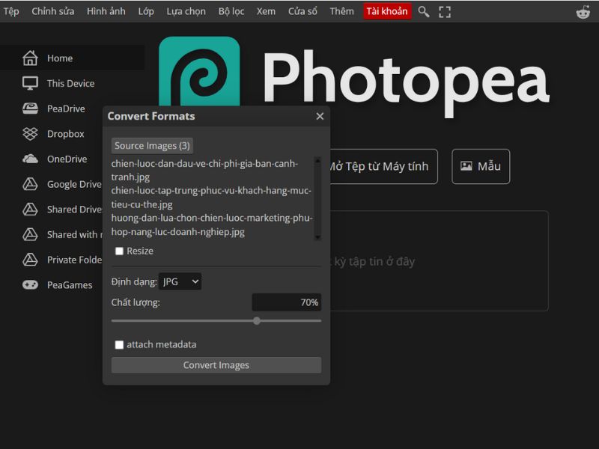Open the Hình ảnh menu
The image size is (599, 449).
pyautogui.click(x=106, y=11)
